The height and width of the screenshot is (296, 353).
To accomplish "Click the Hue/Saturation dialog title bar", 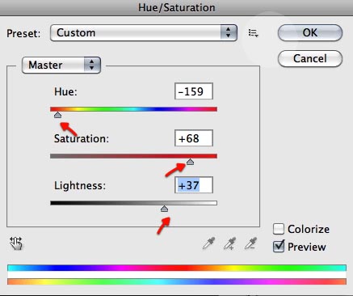I will point(177,8).
